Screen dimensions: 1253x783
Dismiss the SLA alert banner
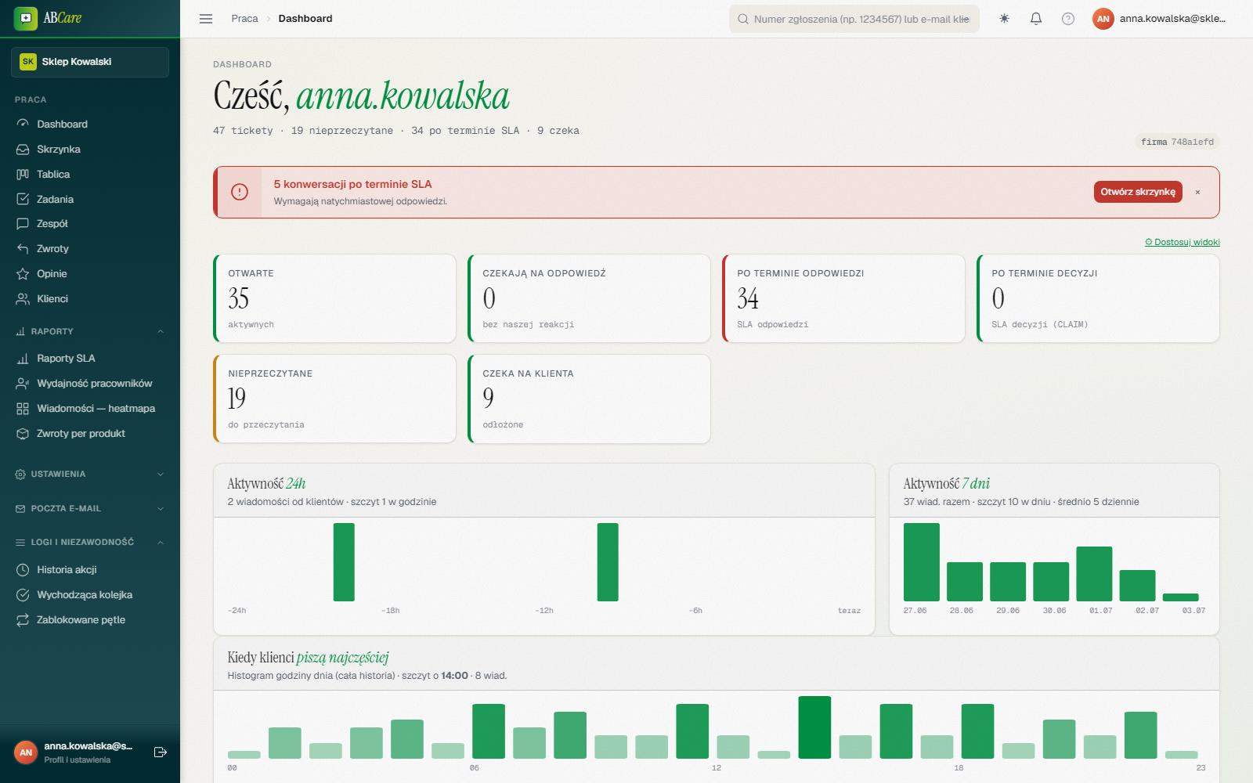1197,192
